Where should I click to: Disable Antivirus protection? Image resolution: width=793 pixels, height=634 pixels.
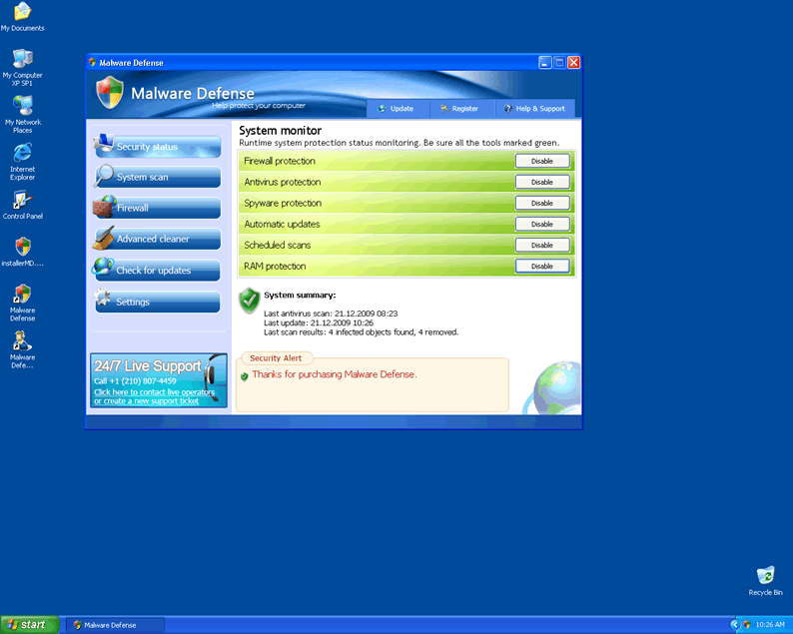point(541,182)
